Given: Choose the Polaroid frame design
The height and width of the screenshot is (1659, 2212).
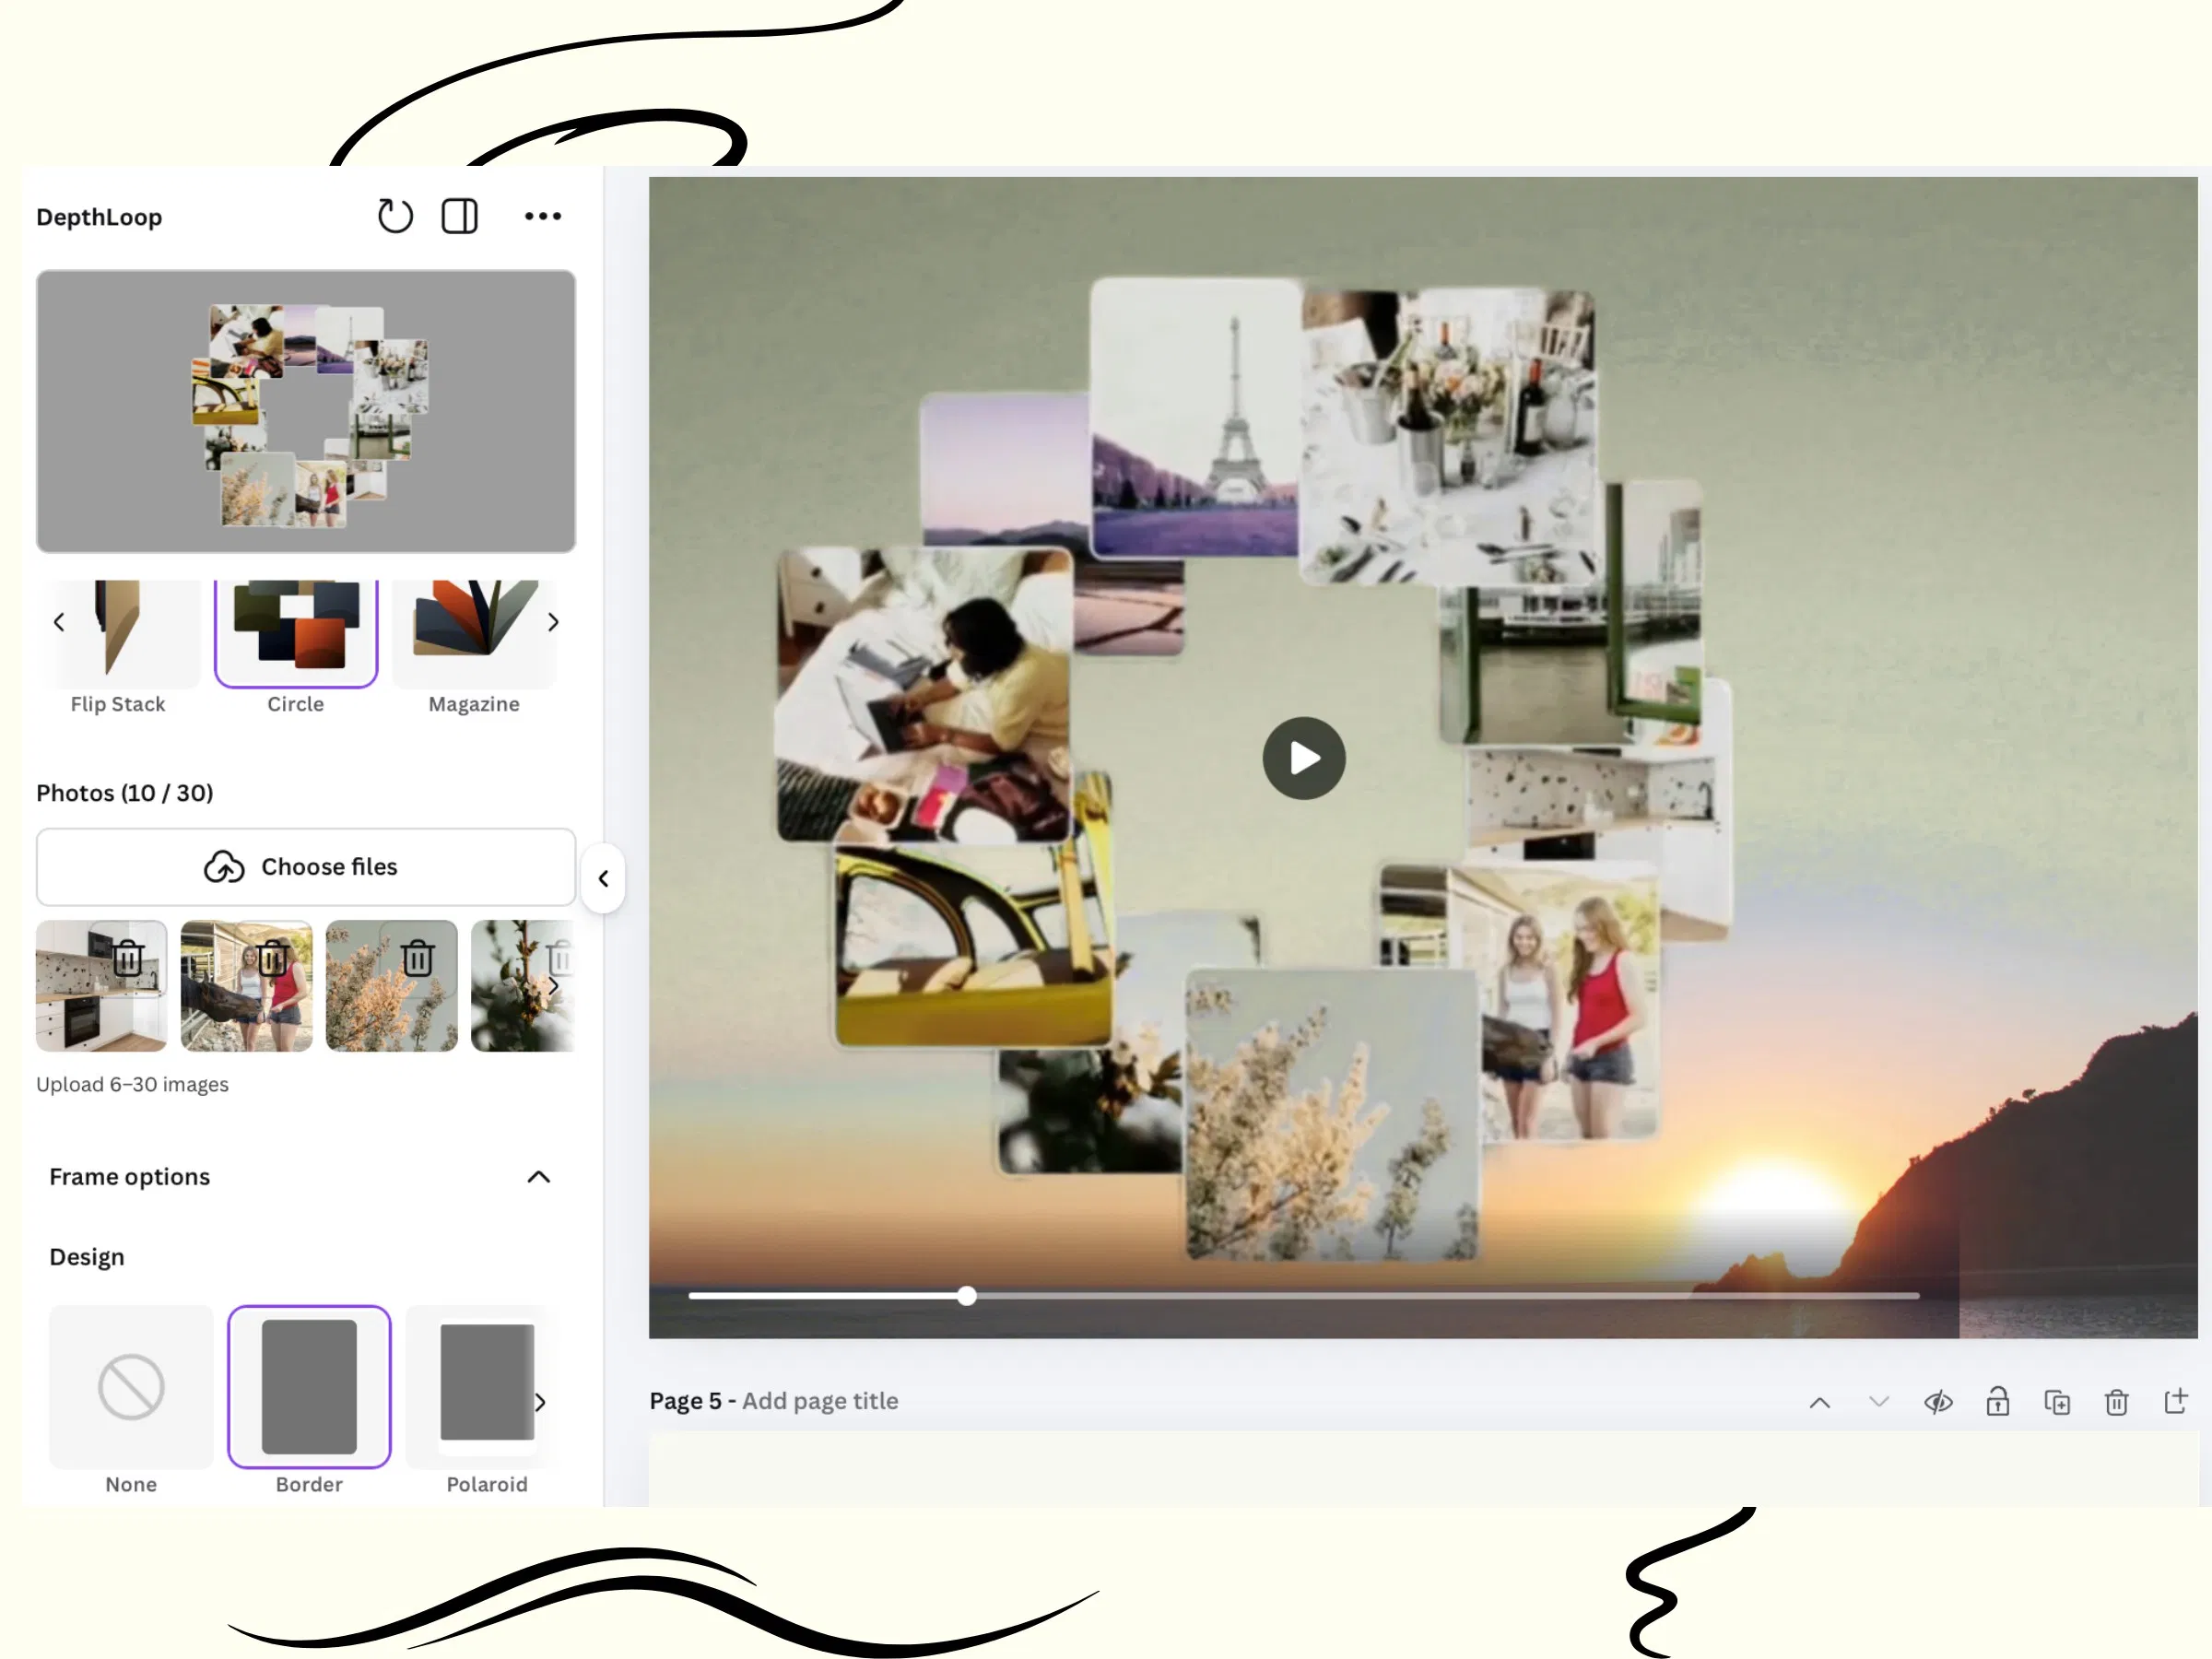Looking at the screenshot, I should tap(486, 1400).
